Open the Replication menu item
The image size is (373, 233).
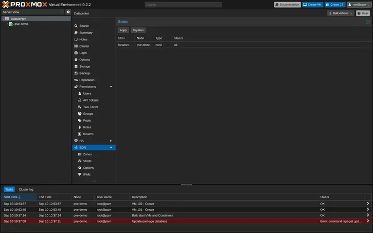(x=94, y=80)
